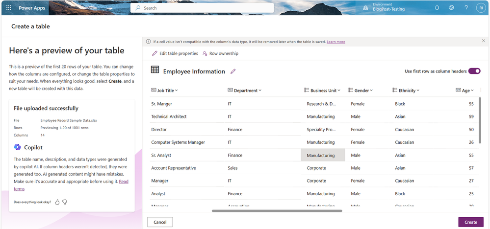This screenshot has height=229, width=490.
Task: Expand the Business Unit column dropdown
Action: point(339,91)
